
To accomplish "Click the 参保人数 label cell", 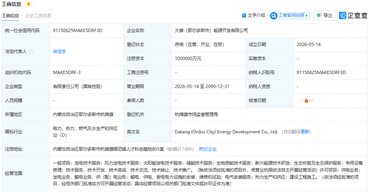I will 147,101.
